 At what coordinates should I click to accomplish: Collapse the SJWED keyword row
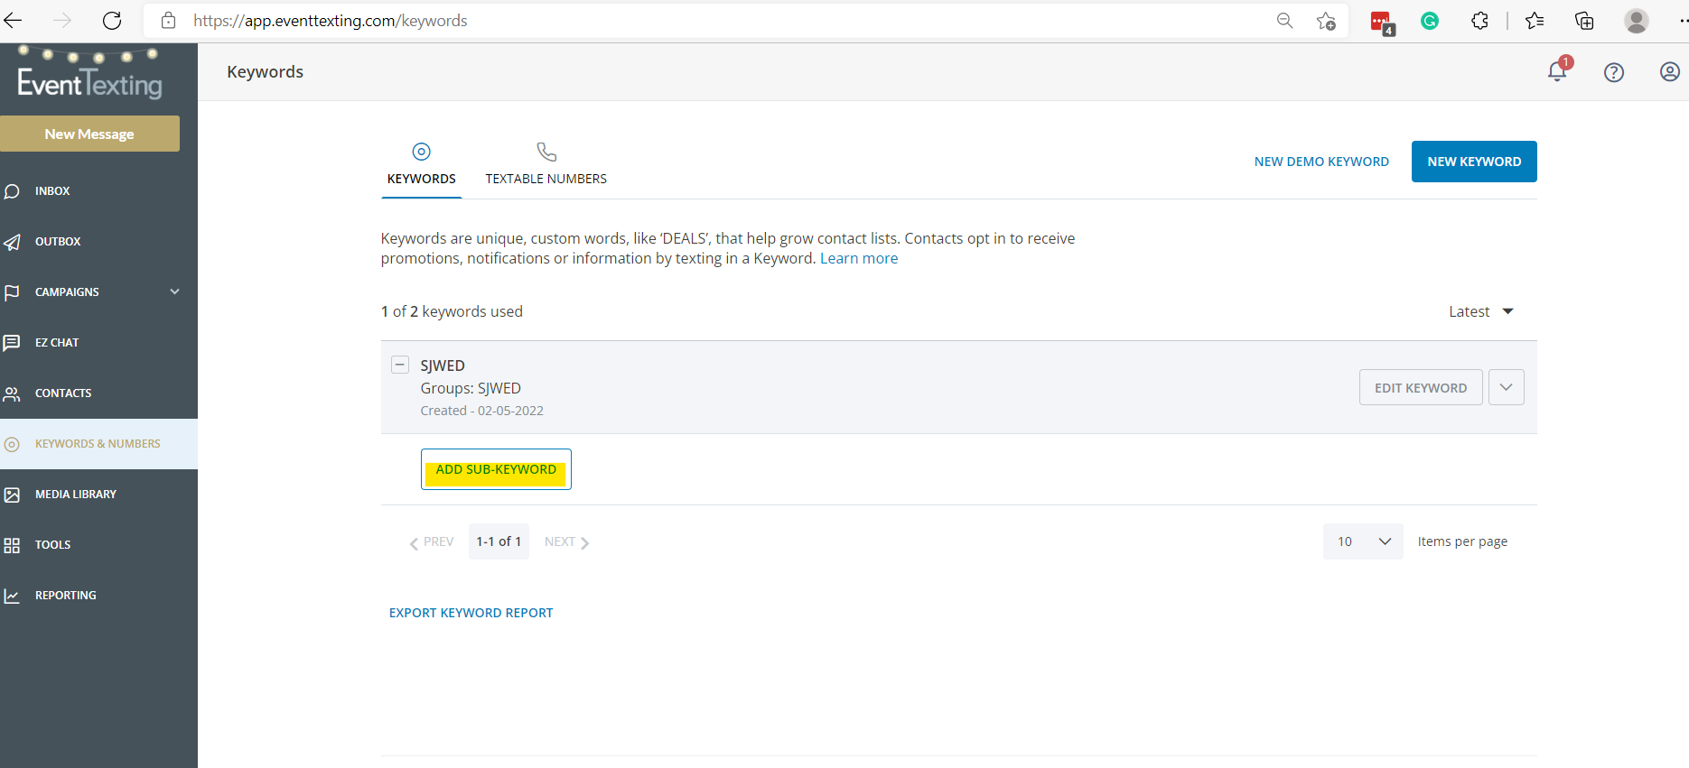click(400, 365)
